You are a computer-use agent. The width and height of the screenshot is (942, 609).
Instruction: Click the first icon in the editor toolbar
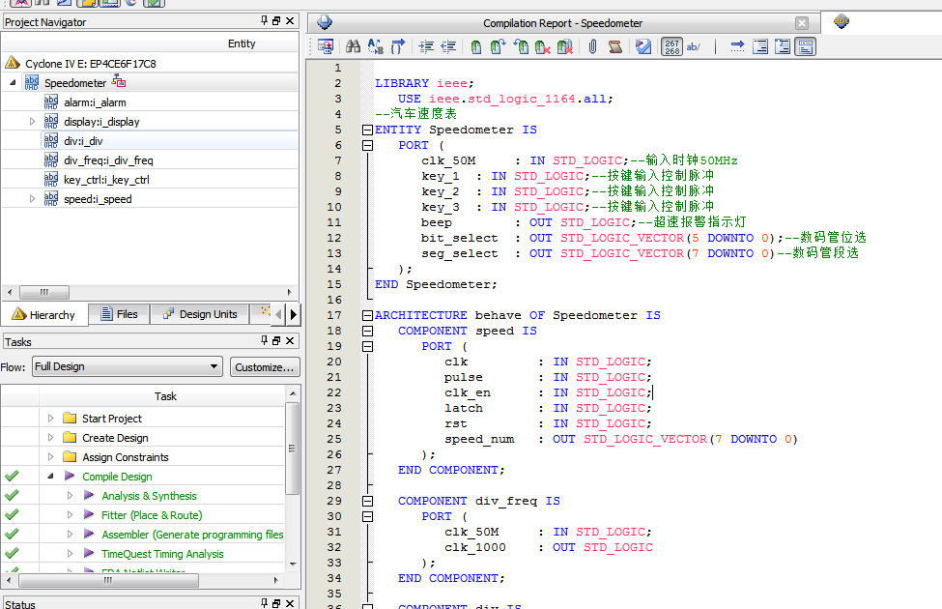(x=325, y=46)
